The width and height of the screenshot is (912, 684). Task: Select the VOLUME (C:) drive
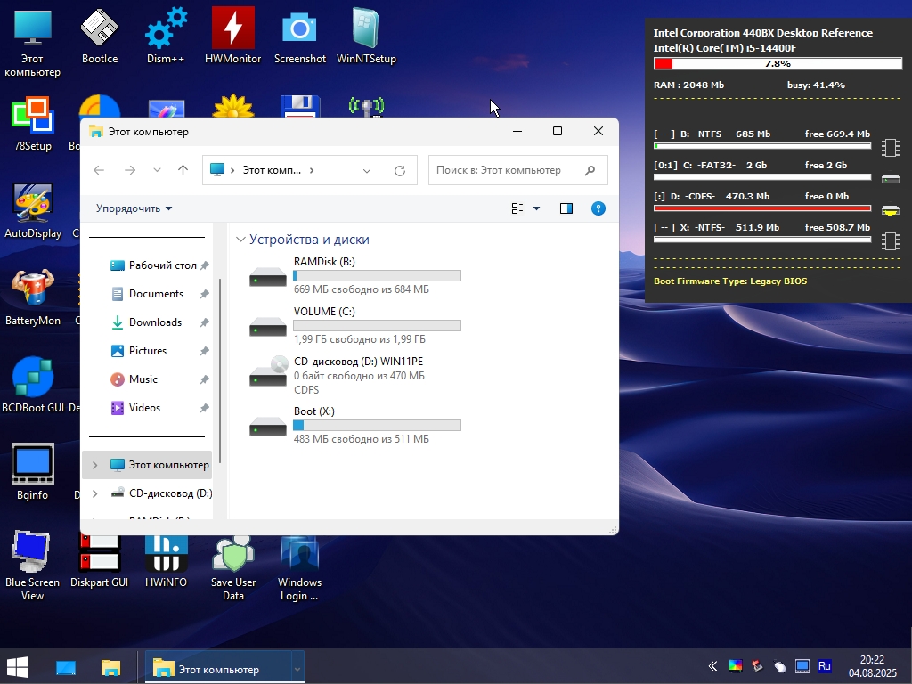coord(354,326)
